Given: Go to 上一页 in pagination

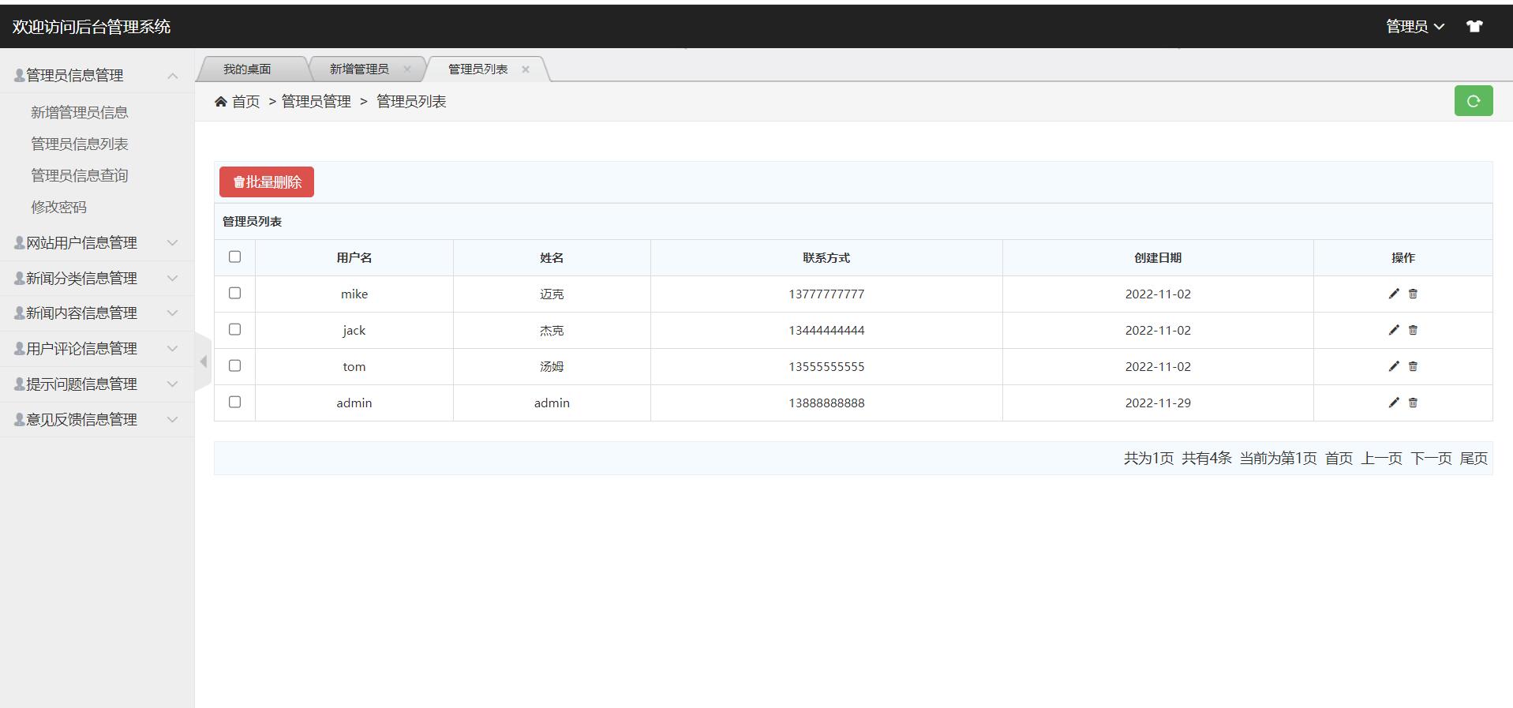Looking at the screenshot, I should pos(1382,458).
